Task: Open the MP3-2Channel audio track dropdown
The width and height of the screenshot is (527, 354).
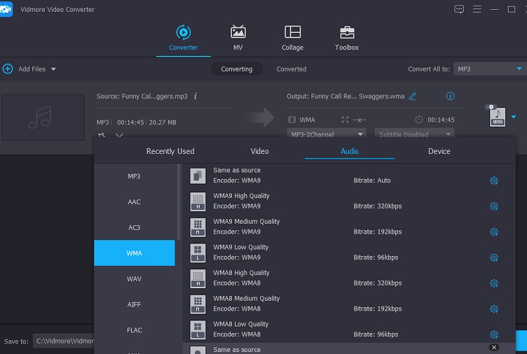Action: click(326, 134)
